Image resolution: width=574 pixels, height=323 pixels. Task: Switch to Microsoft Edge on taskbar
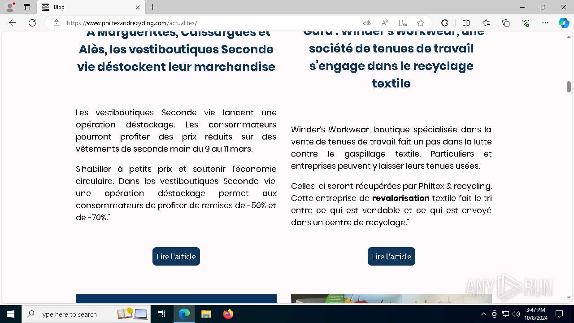184,314
